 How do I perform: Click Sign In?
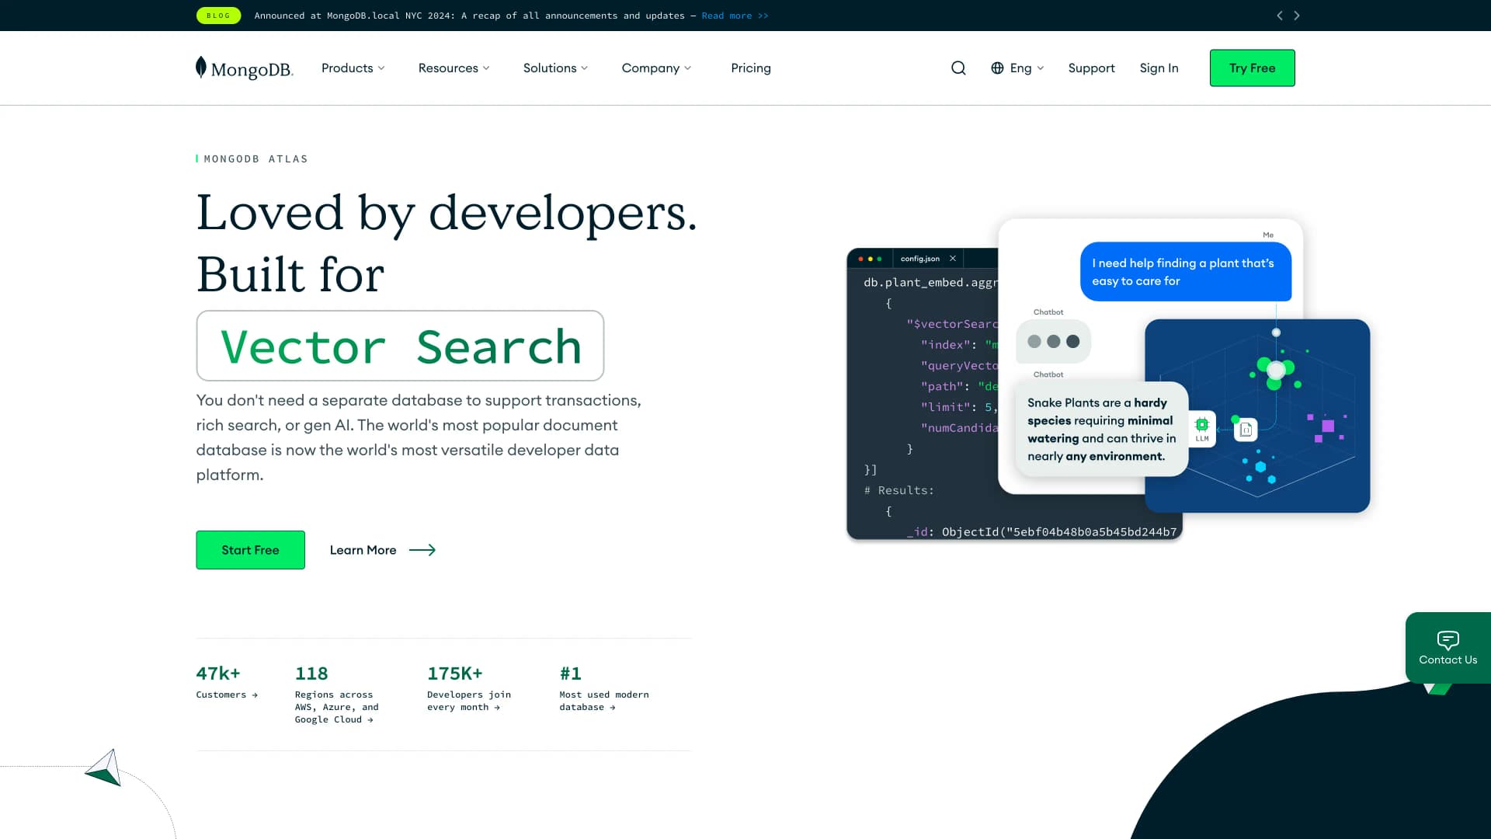(x=1159, y=68)
